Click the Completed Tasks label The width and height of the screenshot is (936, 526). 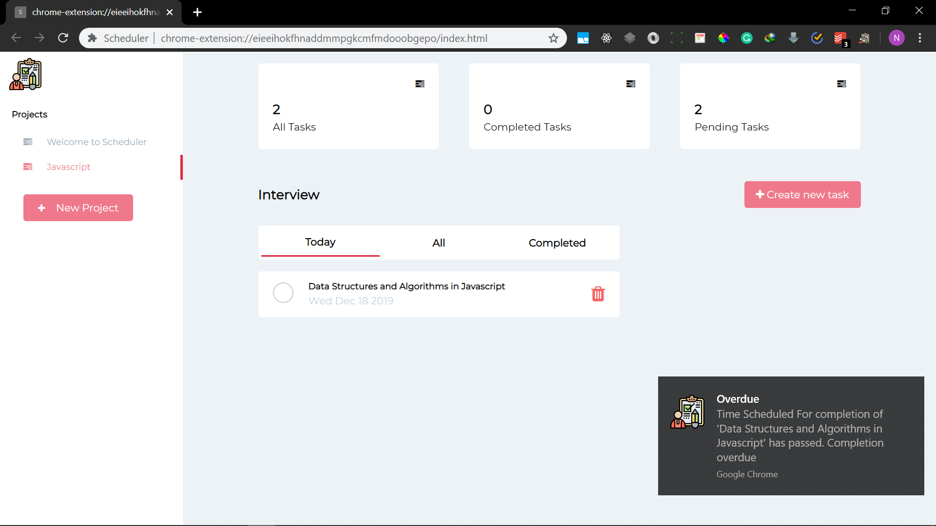pyautogui.click(x=527, y=127)
